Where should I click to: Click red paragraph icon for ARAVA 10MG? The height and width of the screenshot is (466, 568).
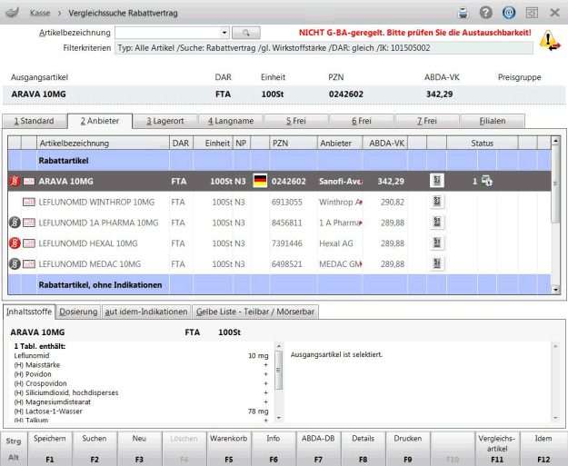[x=15, y=181]
